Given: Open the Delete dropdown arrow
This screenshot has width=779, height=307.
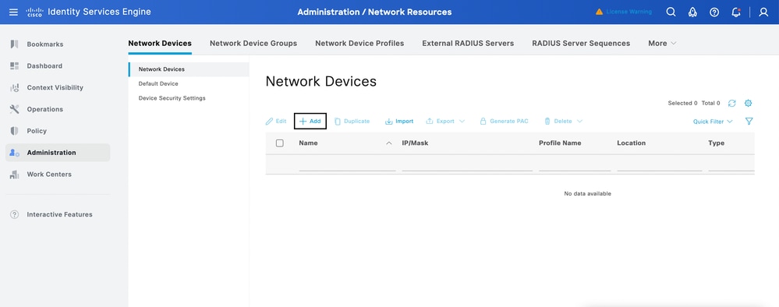Looking at the screenshot, I should (x=579, y=122).
